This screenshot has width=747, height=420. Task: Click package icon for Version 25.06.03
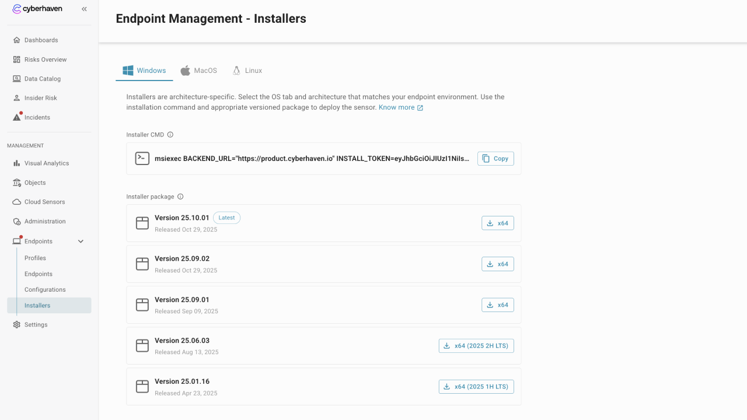tap(142, 346)
